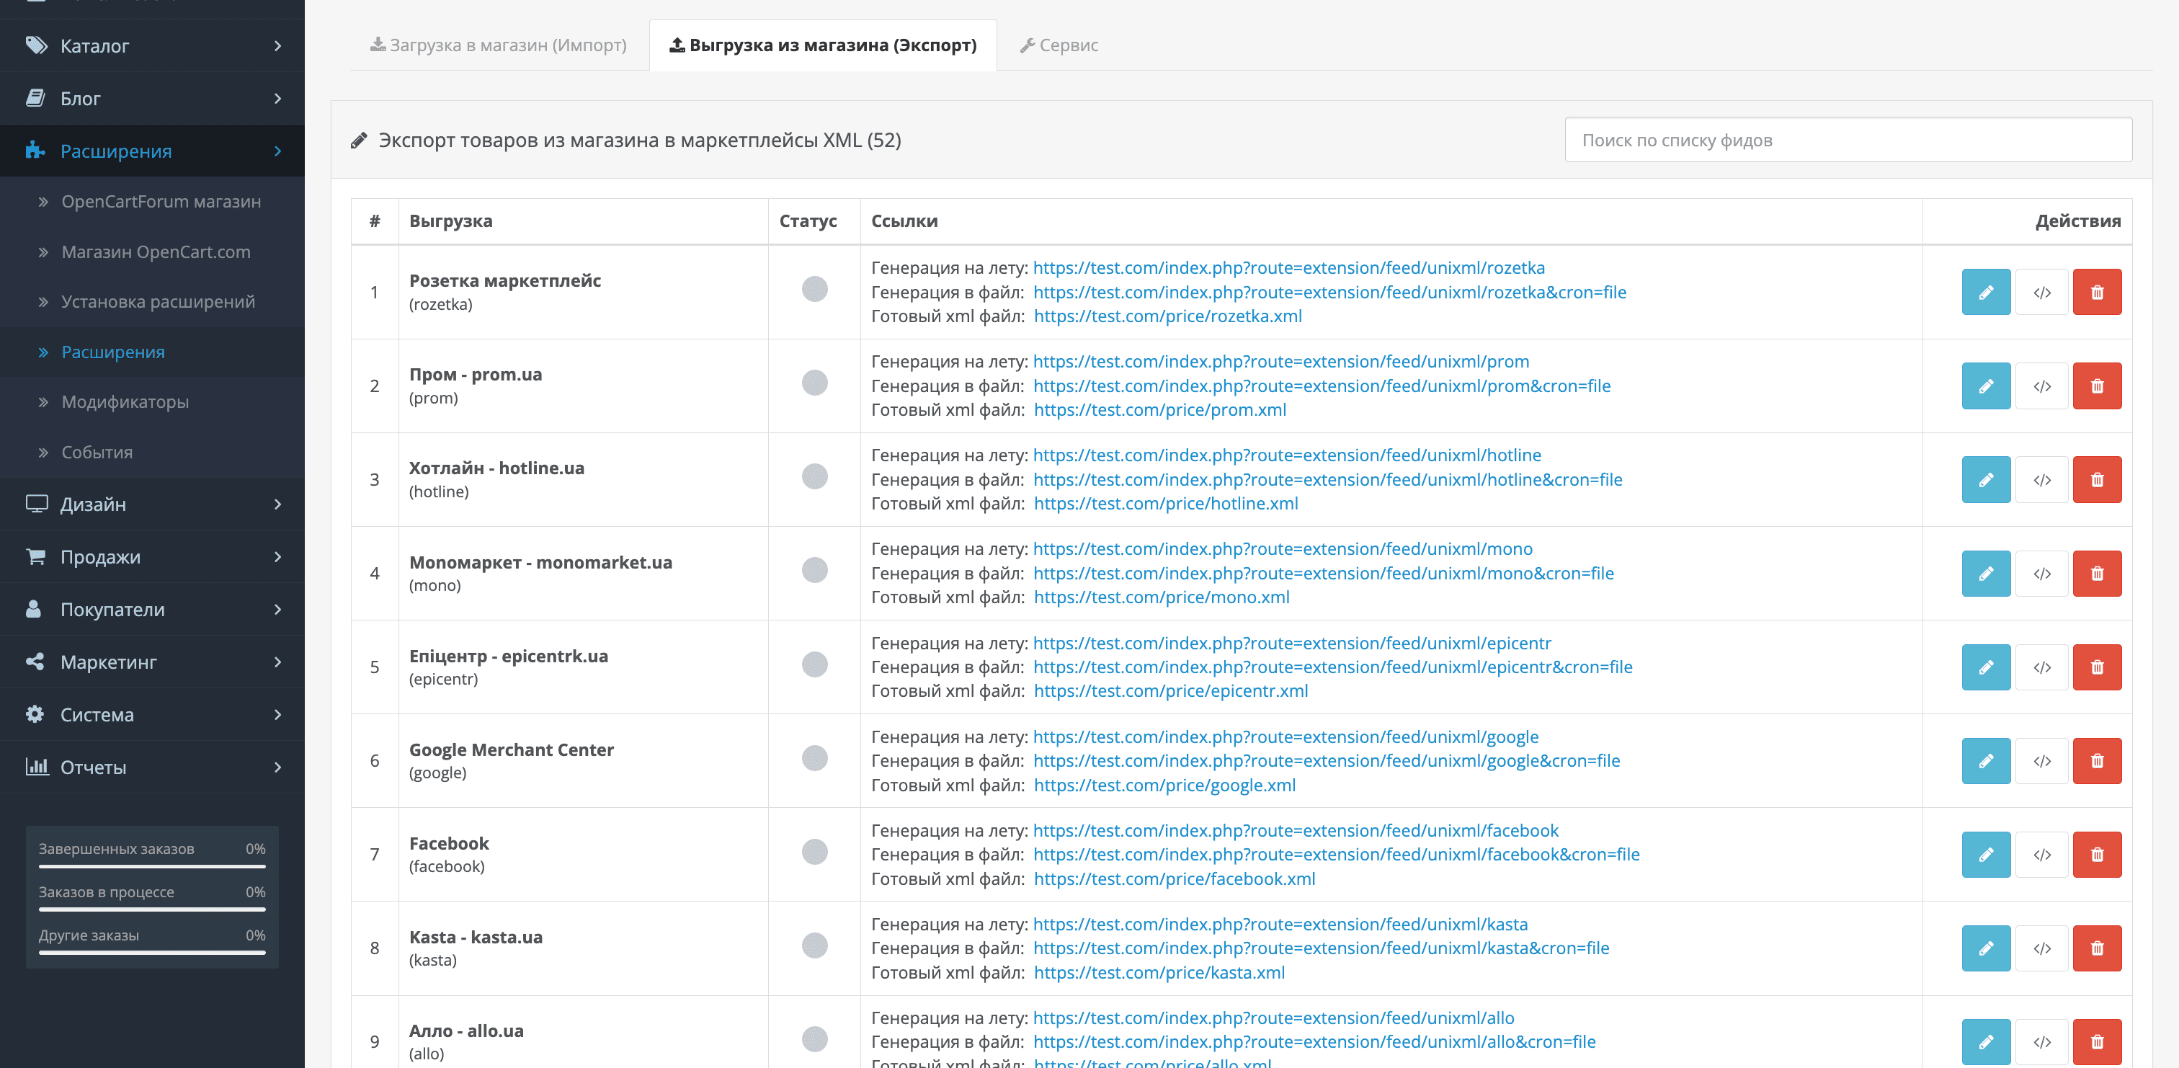Delete the Хотлайн - hotline.ua feed

point(2097,480)
